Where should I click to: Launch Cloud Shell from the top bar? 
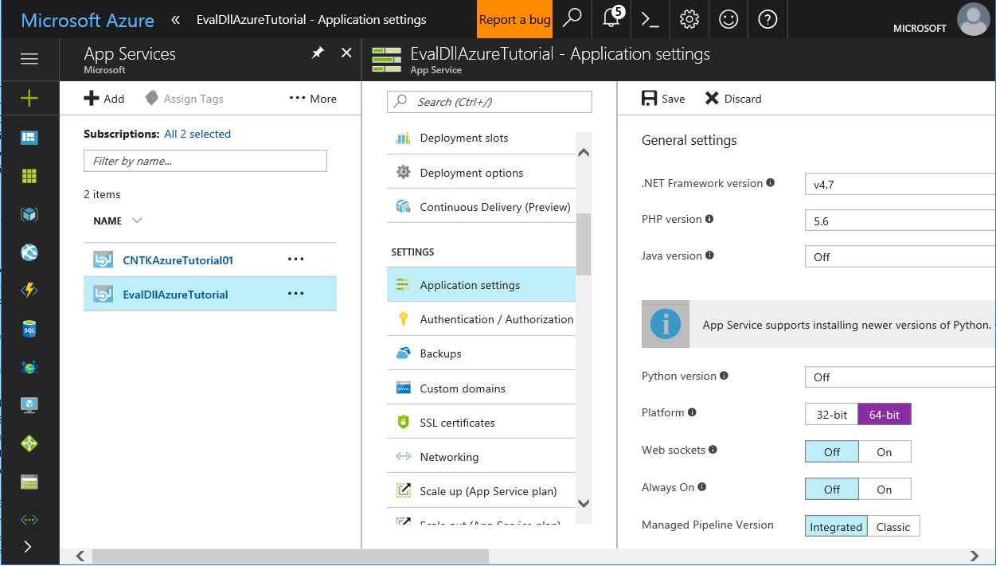pos(650,19)
